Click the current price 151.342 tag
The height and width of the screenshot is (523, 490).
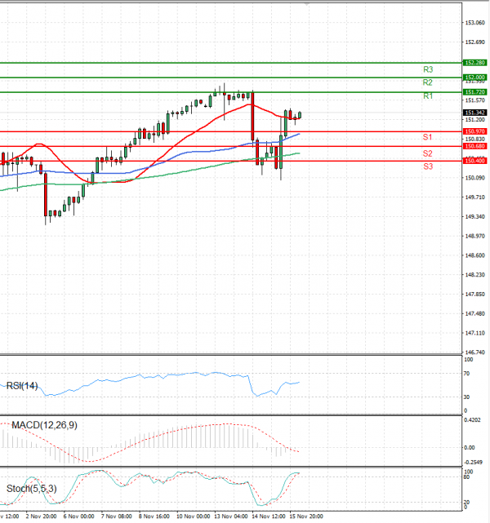pos(475,113)
